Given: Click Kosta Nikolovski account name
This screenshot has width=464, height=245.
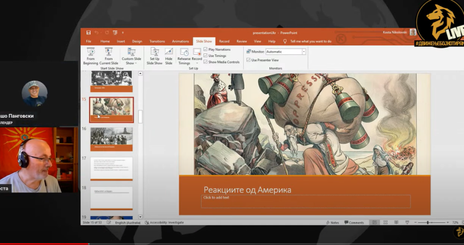Looking at the screenshot, I should [x=395, y=32].
